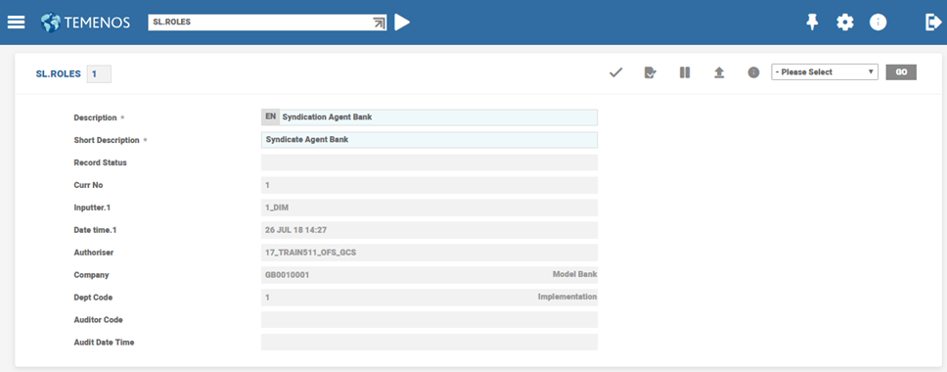Click the Short Description label
947x372 pixels.
[x=107, y=140]
